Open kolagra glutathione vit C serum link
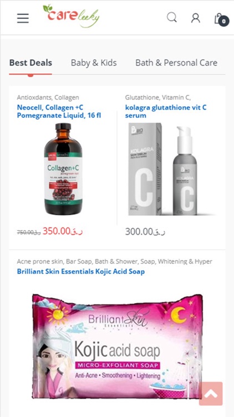 (x=166, y=111)
